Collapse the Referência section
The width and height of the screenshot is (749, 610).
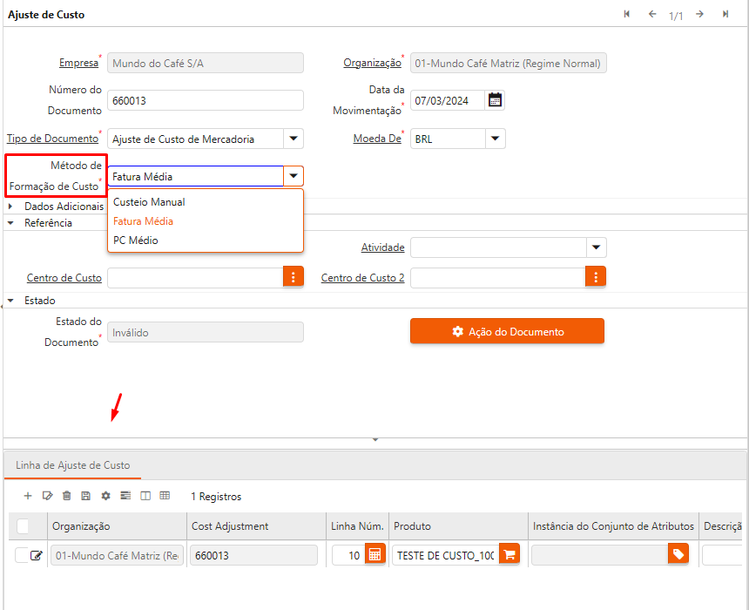click(x=10, y=223)
